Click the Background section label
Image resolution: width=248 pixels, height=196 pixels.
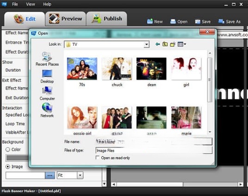click(13, 142)
